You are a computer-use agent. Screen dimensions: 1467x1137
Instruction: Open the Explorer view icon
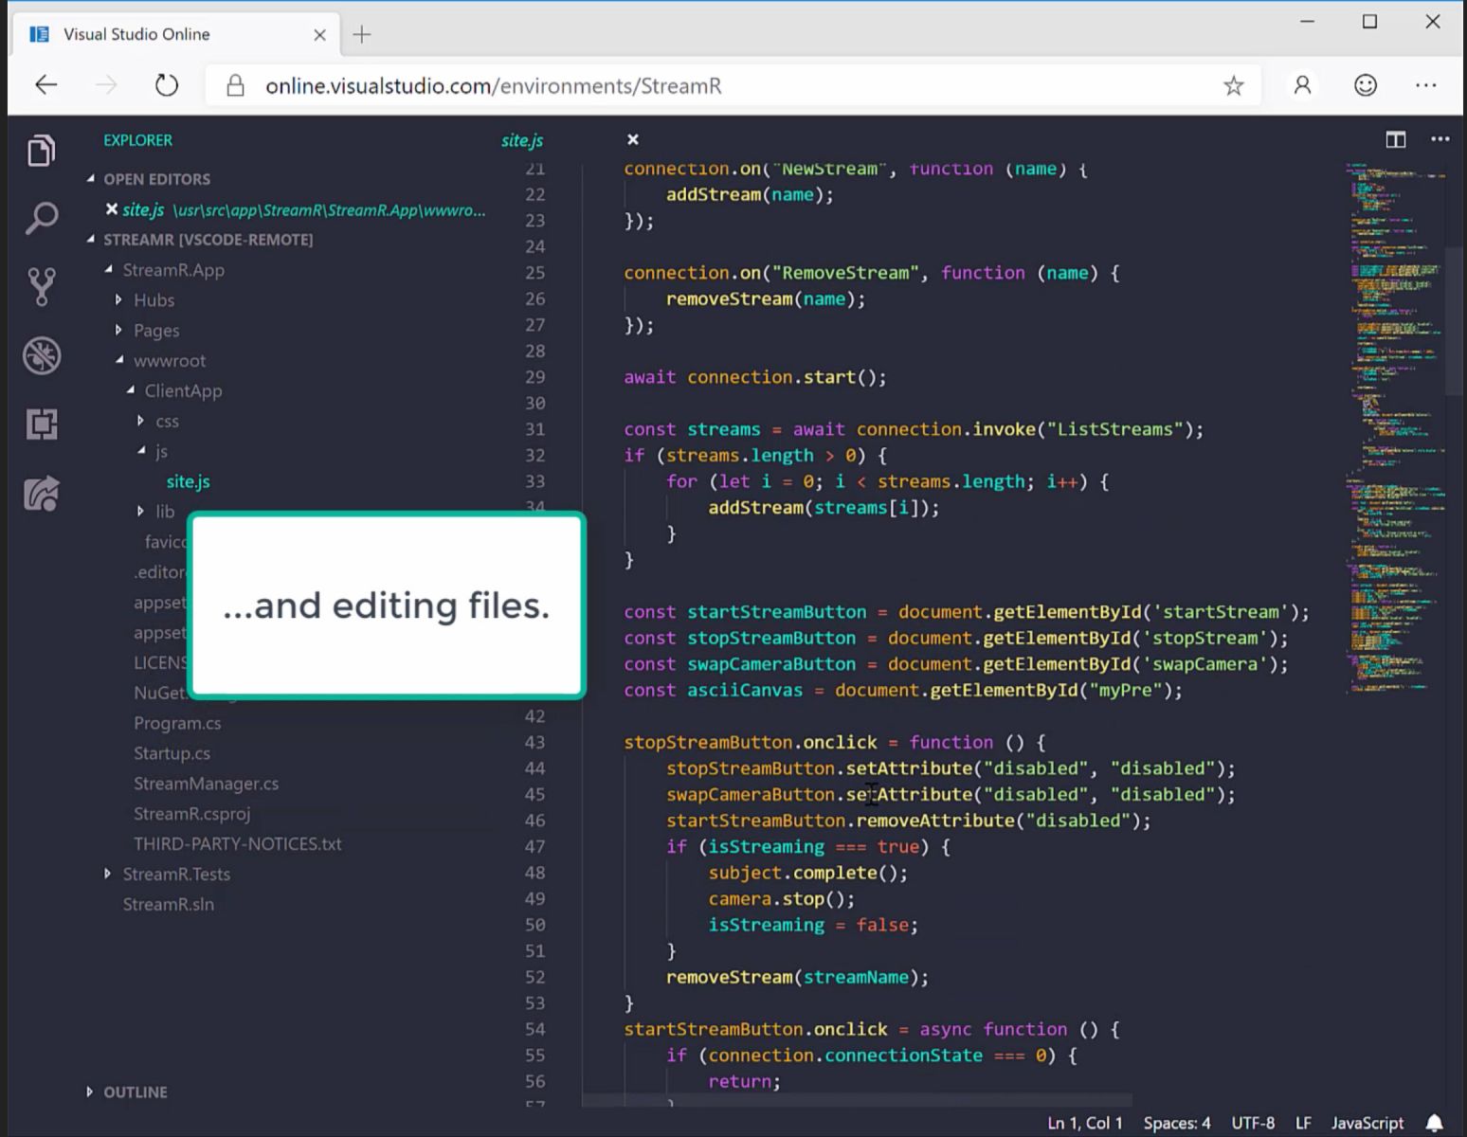(41, 150)
